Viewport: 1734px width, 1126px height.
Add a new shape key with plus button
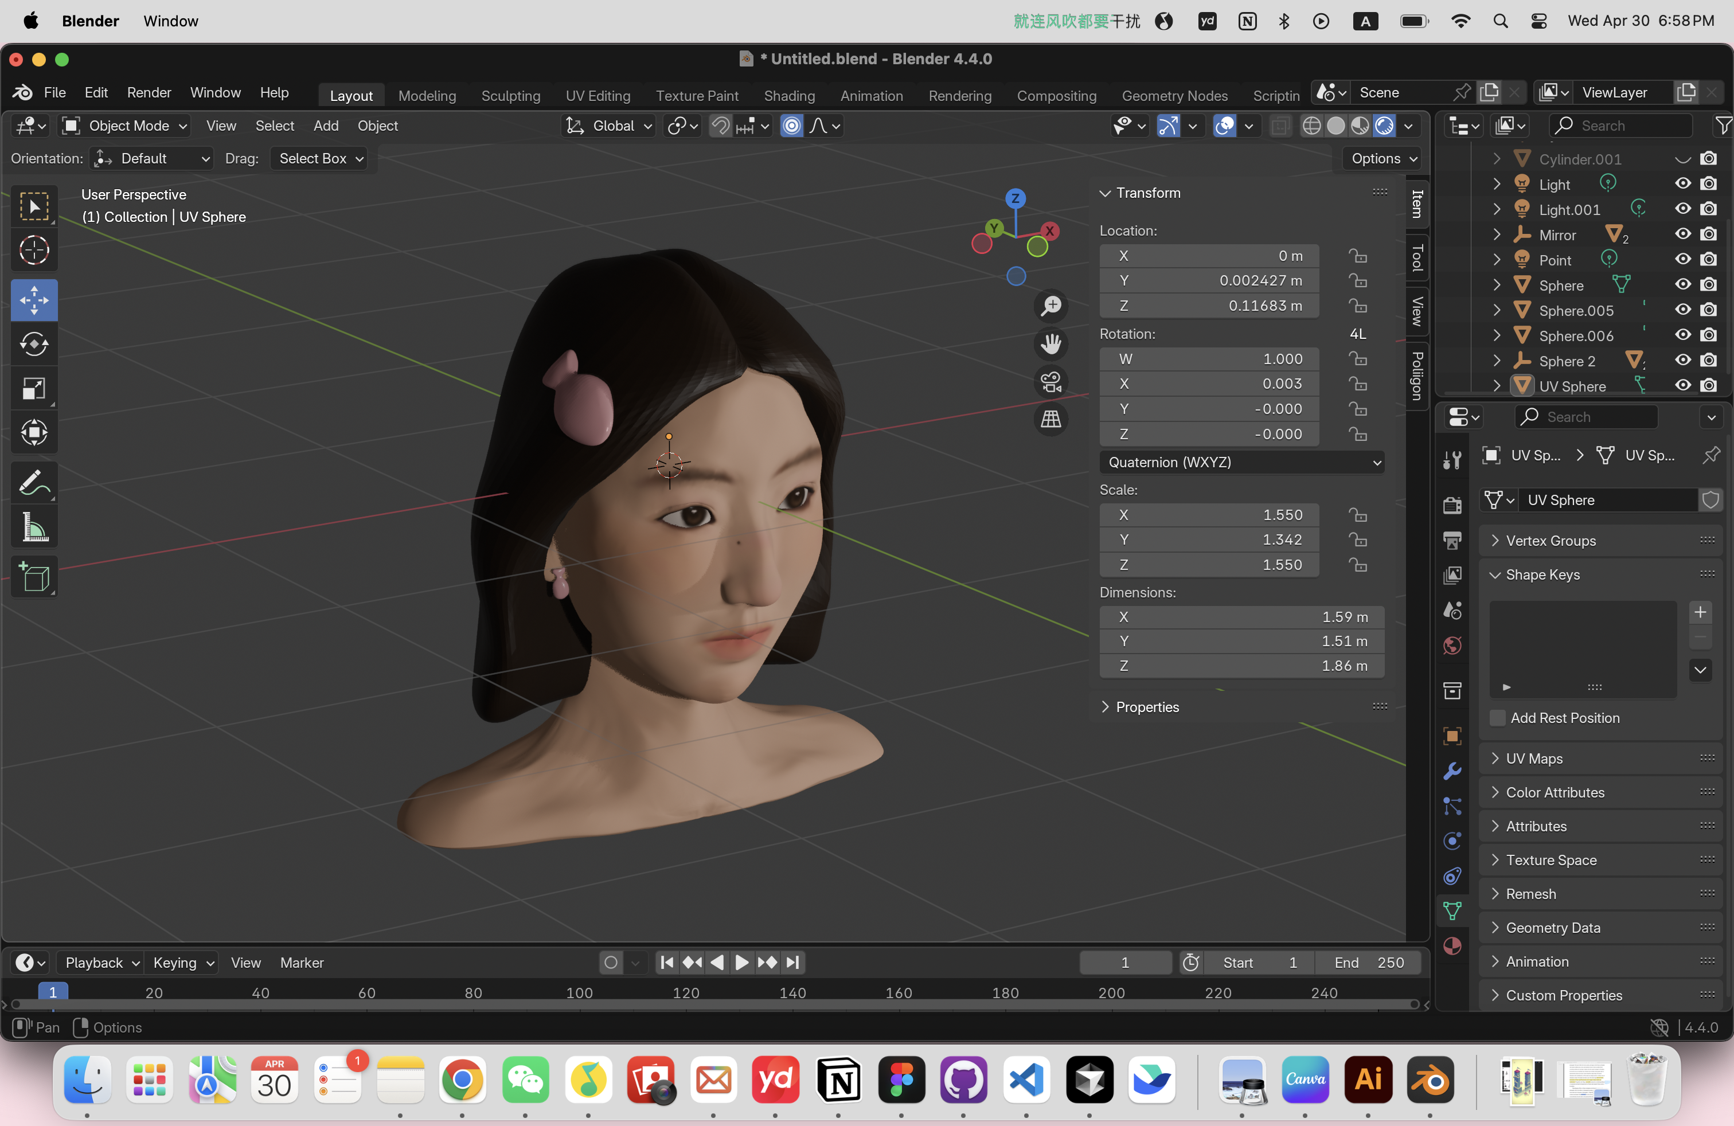pyautogui.click(x=1701, y=612)
